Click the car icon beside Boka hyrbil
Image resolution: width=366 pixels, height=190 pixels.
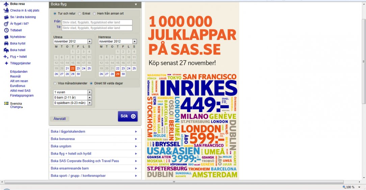(x=6, y=44)
